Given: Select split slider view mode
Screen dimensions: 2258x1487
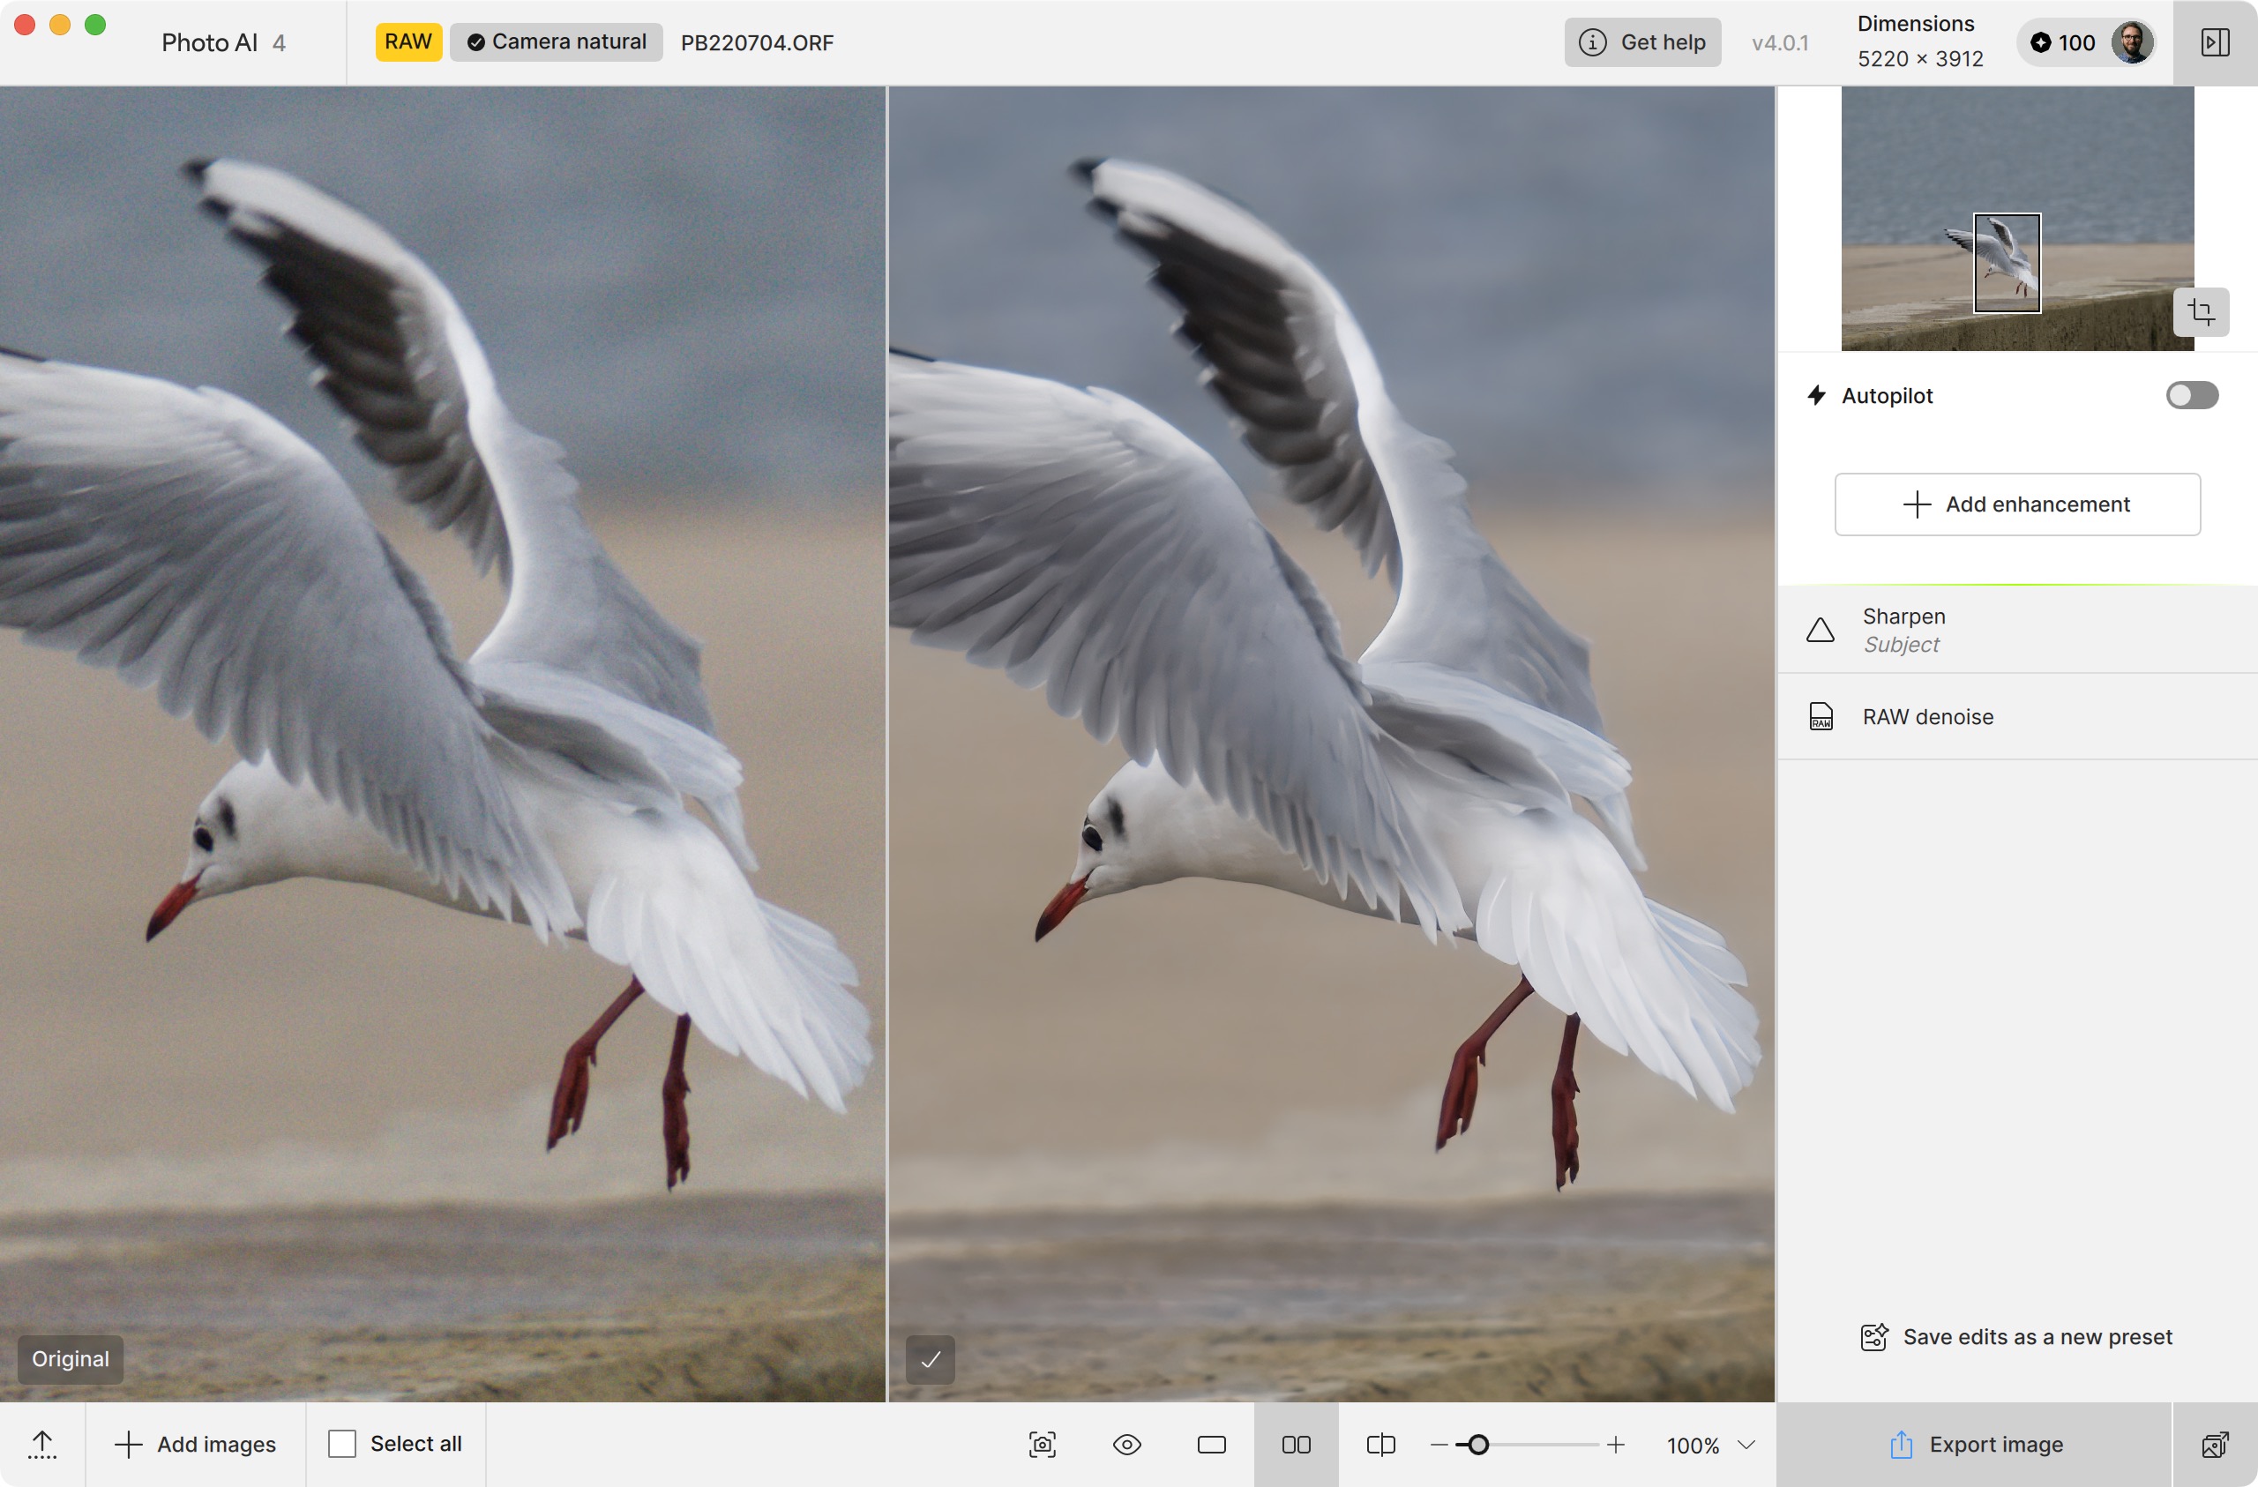Looking at the screenshot, I should pos(1380,1444).
